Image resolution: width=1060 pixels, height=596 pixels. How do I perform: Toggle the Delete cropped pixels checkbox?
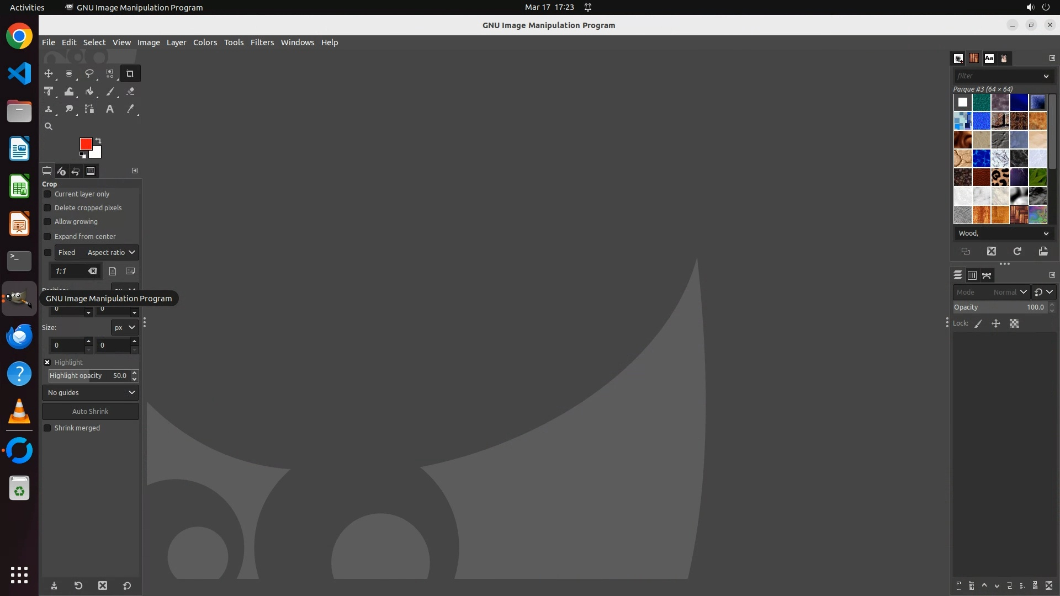click(x=47, y=208)
